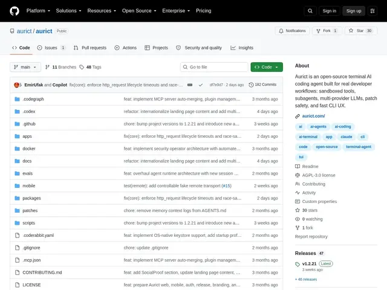Click the tag icon next to 48 Tags
387x290 pixels.
pyautogui.click(x=82, y=67)
